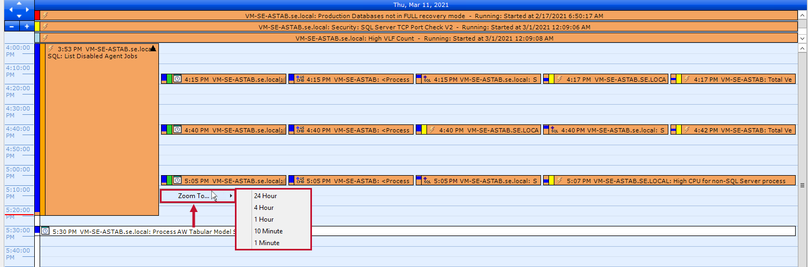Screen dimensions: 808x267
Task: Pan the calendar up with the up arrow
Action: click(19, 3)
